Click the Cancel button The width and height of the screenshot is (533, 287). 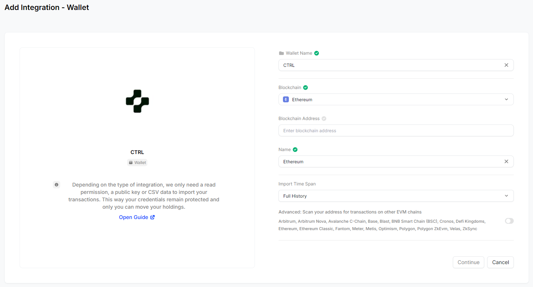[x=500, y=262]
